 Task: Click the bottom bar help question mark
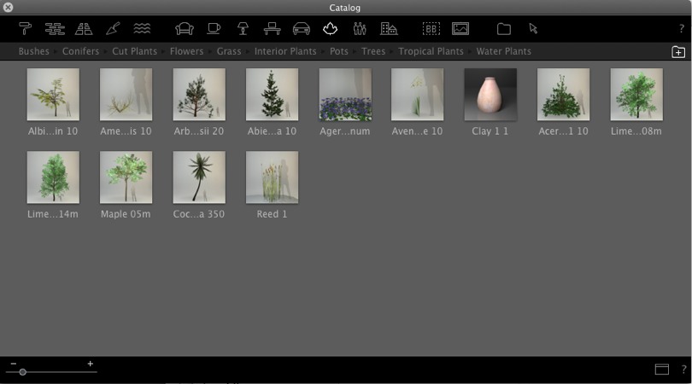(x=684, y=369)
